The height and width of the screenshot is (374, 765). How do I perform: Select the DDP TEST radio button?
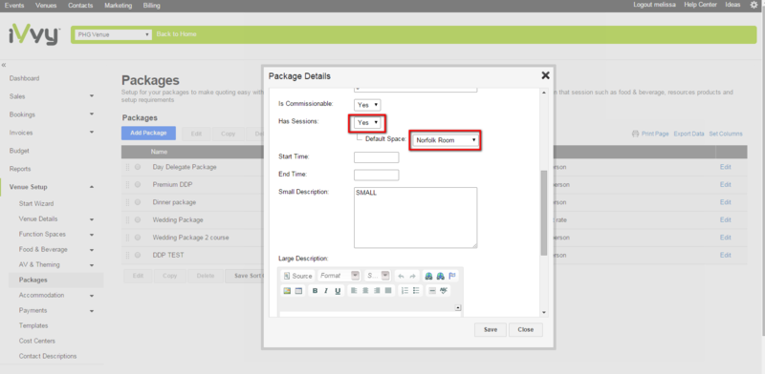(138, 255)
